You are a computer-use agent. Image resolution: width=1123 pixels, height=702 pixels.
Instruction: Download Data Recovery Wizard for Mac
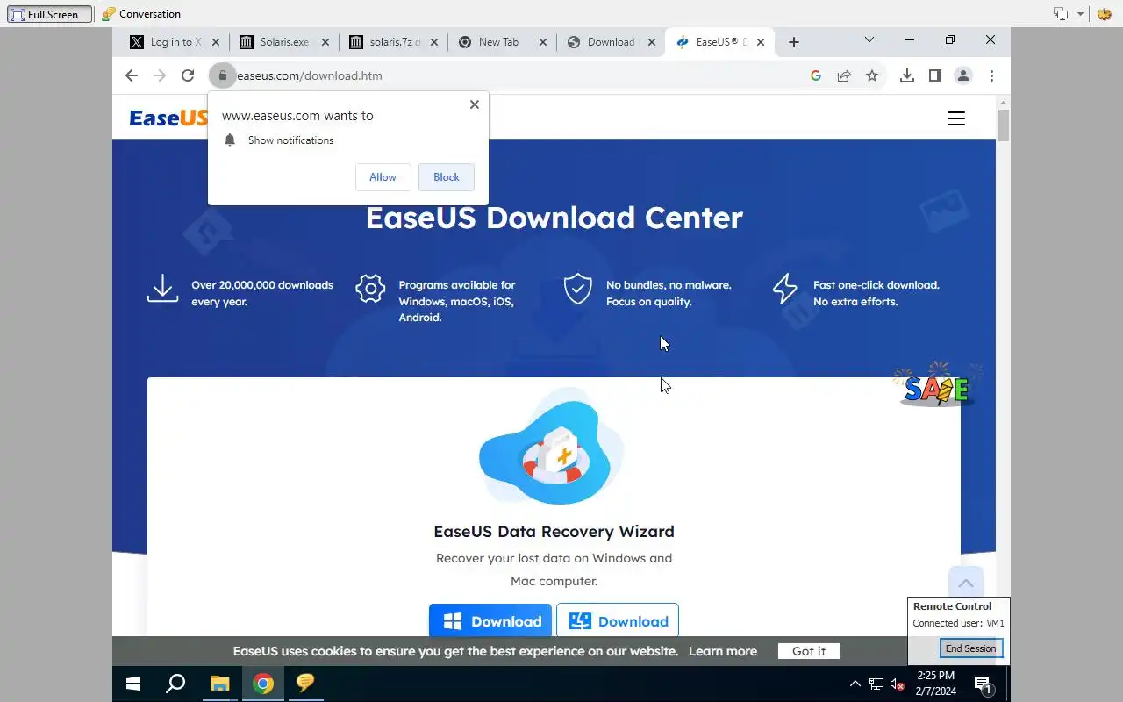point(618,621)
